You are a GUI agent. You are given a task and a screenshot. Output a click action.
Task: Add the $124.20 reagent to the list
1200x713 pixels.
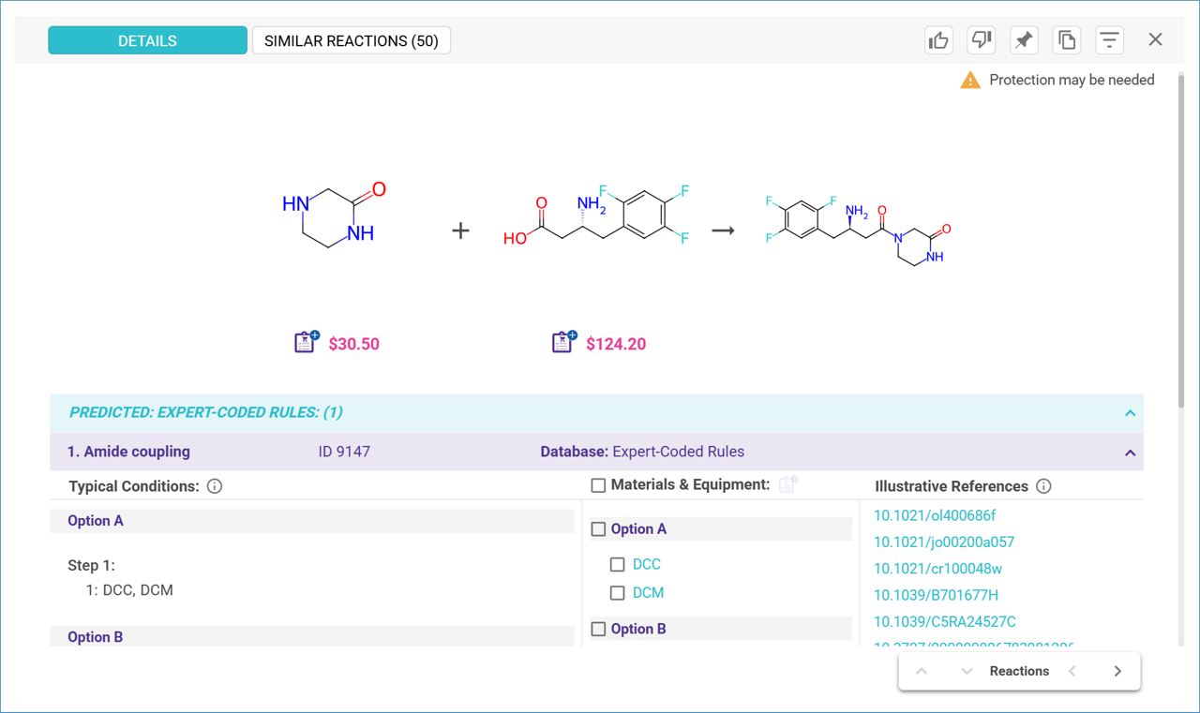point(563,343)
